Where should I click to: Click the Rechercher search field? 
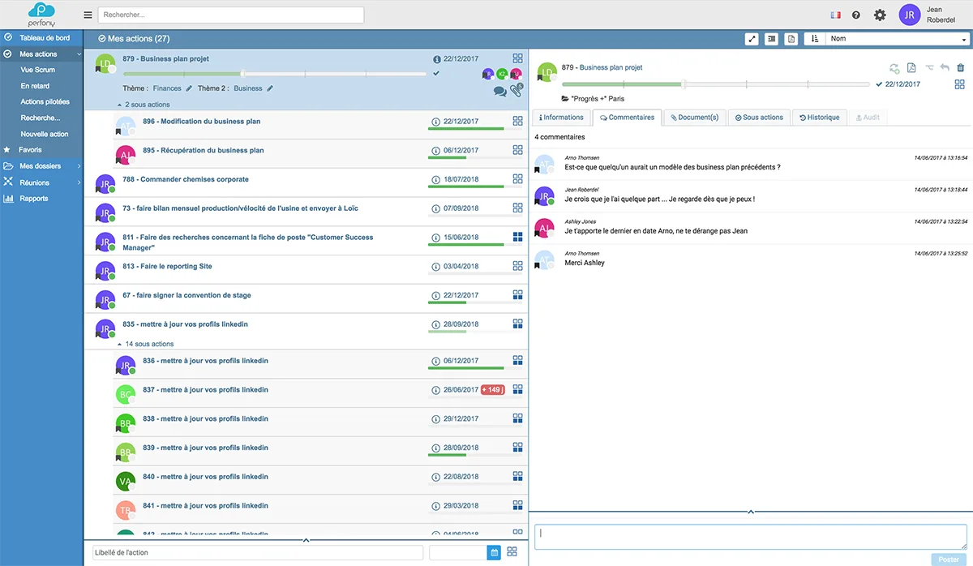(230, 15)
